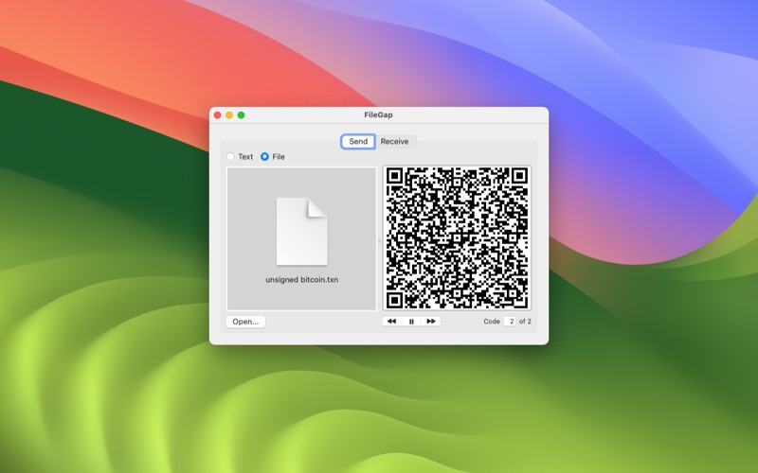
Task: Click the unsigned bitcoin.txn file name
Action: tap(301, 279)
